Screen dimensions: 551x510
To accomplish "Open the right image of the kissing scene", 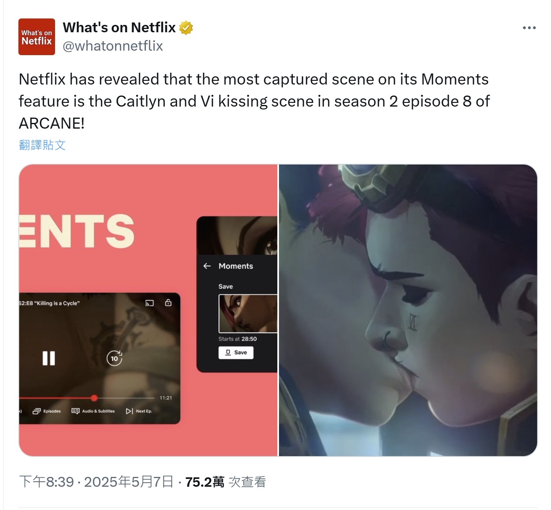I will [408, 310].
